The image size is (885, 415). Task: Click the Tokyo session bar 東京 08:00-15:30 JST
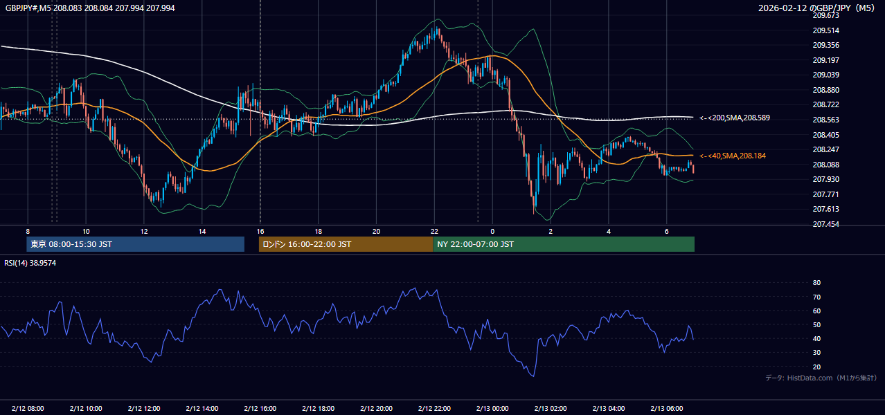click(136, 244)
